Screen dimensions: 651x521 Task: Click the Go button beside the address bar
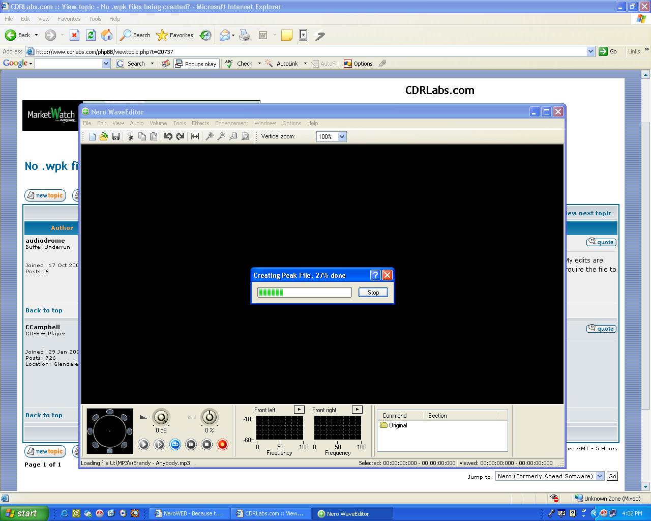coord(608,51)
